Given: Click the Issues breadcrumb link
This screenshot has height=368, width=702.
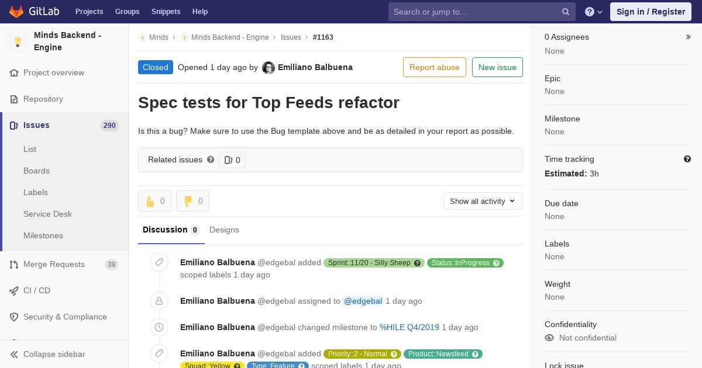Looking at the screenshot, I should pos(291,37).
